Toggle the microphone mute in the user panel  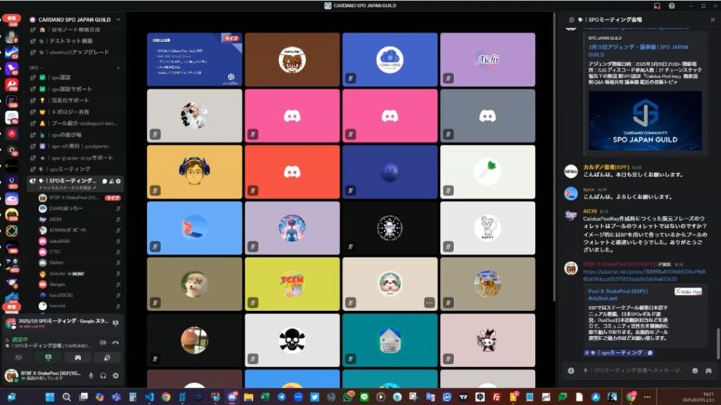91,375
